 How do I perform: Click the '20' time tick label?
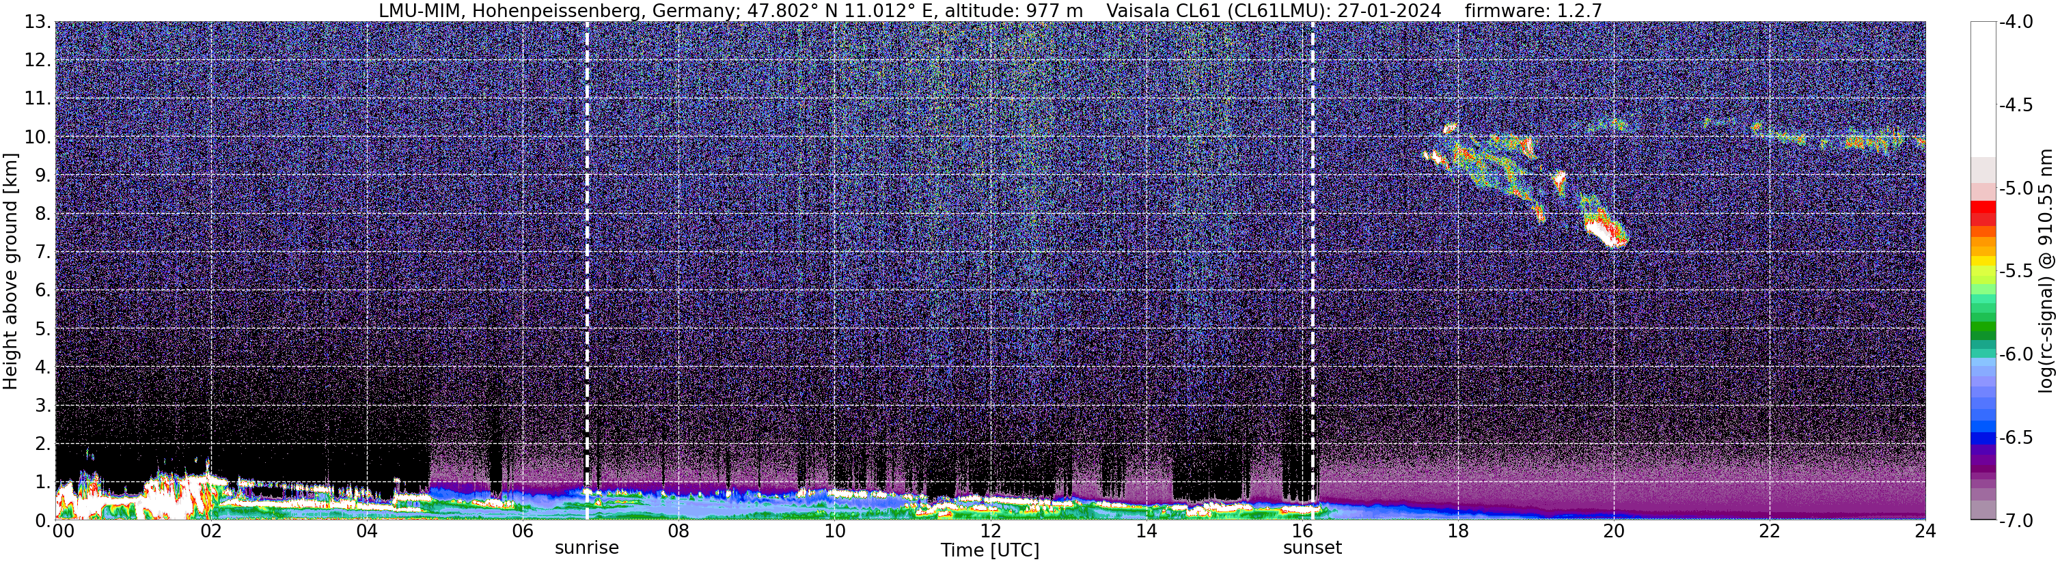click(1614, 531)
